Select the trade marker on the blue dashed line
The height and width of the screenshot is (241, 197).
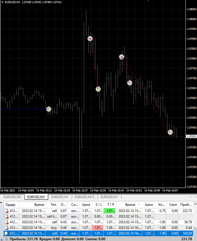(x=49, y=109)
